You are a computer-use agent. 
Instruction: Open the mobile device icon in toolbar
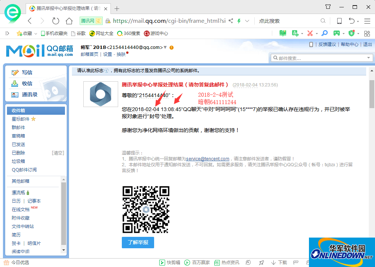pos(339,21)
